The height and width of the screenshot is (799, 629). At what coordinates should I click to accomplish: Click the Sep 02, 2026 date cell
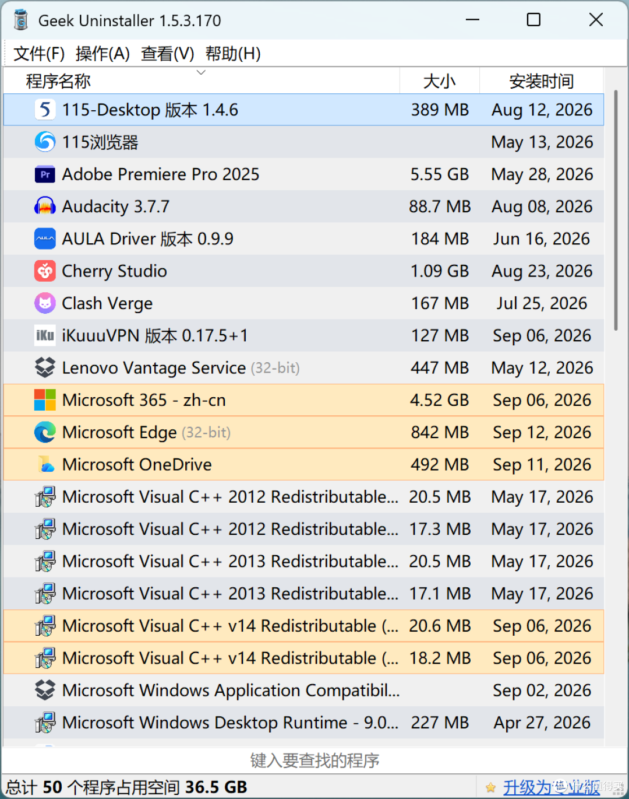pos(542,691)
